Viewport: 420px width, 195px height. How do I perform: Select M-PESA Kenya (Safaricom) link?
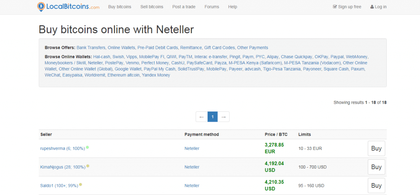[x=255, y=63]
